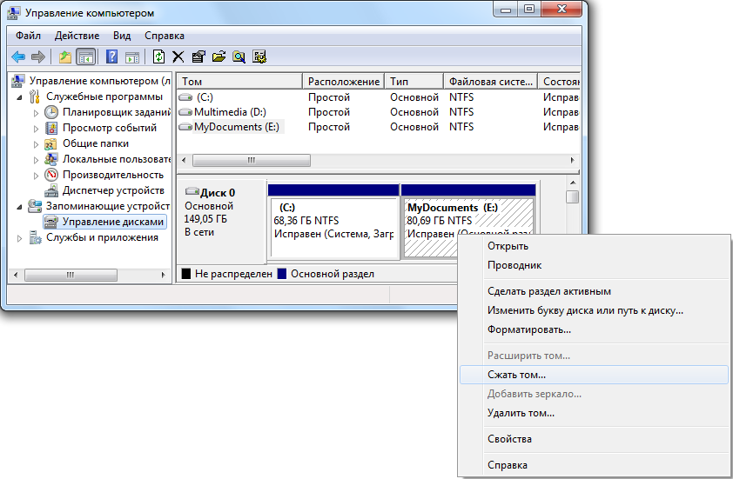Click the last toolbar settings icon
This screenshot has height=479, width=733.
pos(259,57)
